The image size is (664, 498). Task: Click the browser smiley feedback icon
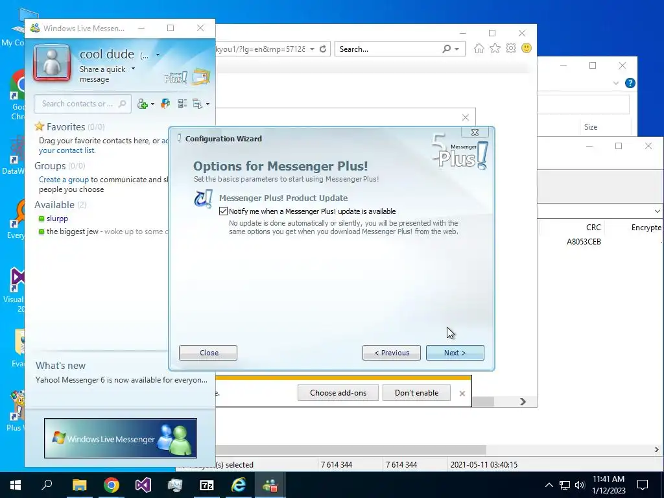point(527,48)
